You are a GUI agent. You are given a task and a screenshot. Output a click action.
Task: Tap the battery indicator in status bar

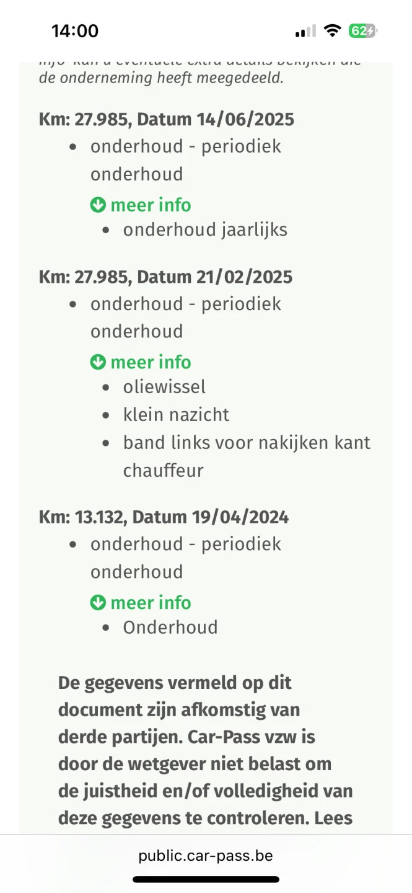click(362, 31)
